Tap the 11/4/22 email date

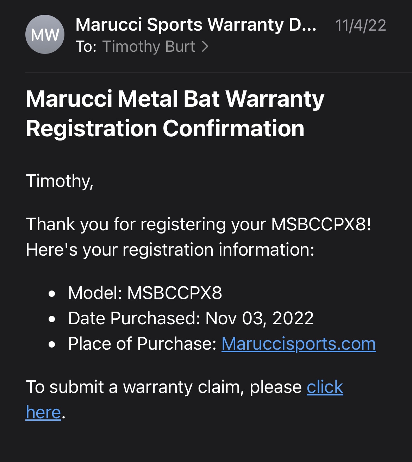[x=360, y=25]
